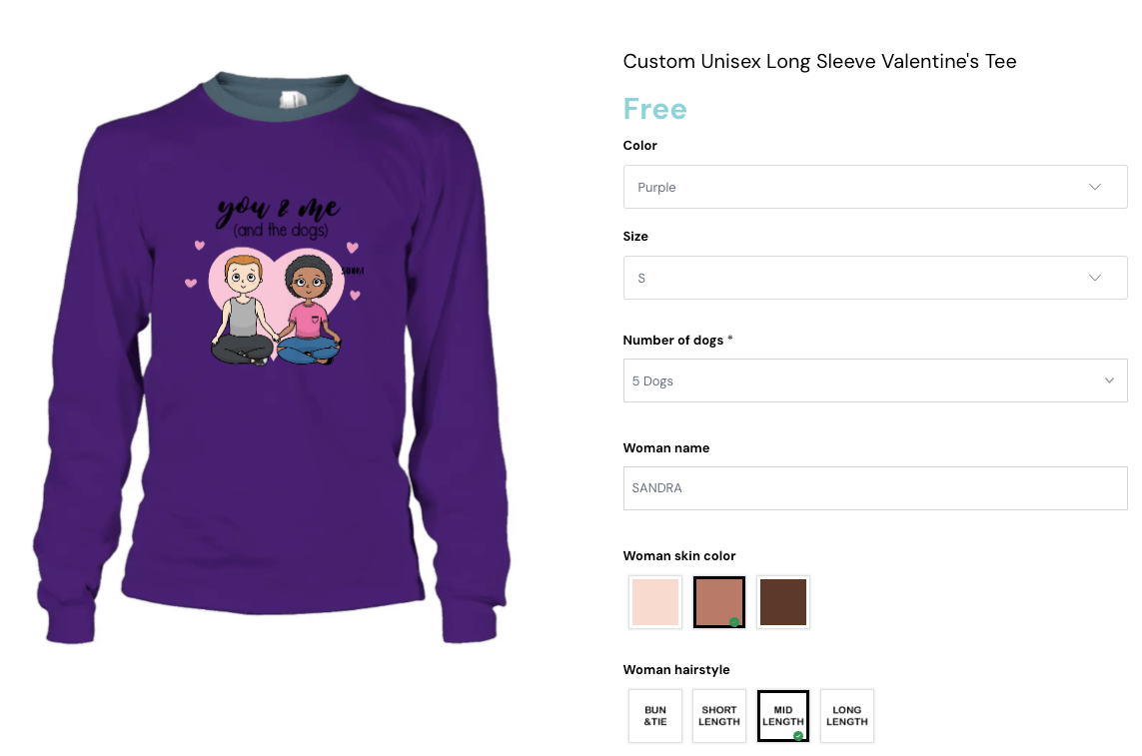Click the white neck tag inside collar

(293, 99)
